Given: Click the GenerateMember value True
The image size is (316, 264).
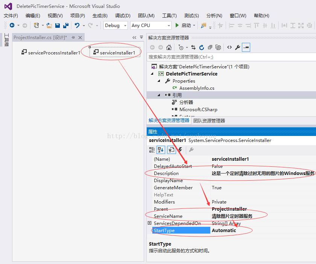Looking at the screenshot, I should click(217, 187).
